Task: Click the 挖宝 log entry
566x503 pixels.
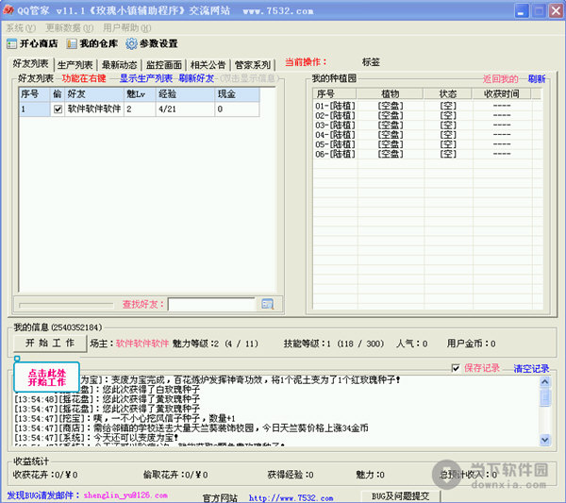Action: pyautogui.click(x=125, y=418)
